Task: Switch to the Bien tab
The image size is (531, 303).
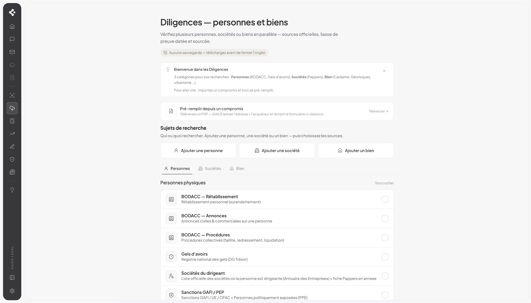Action: tap(237, 169)
